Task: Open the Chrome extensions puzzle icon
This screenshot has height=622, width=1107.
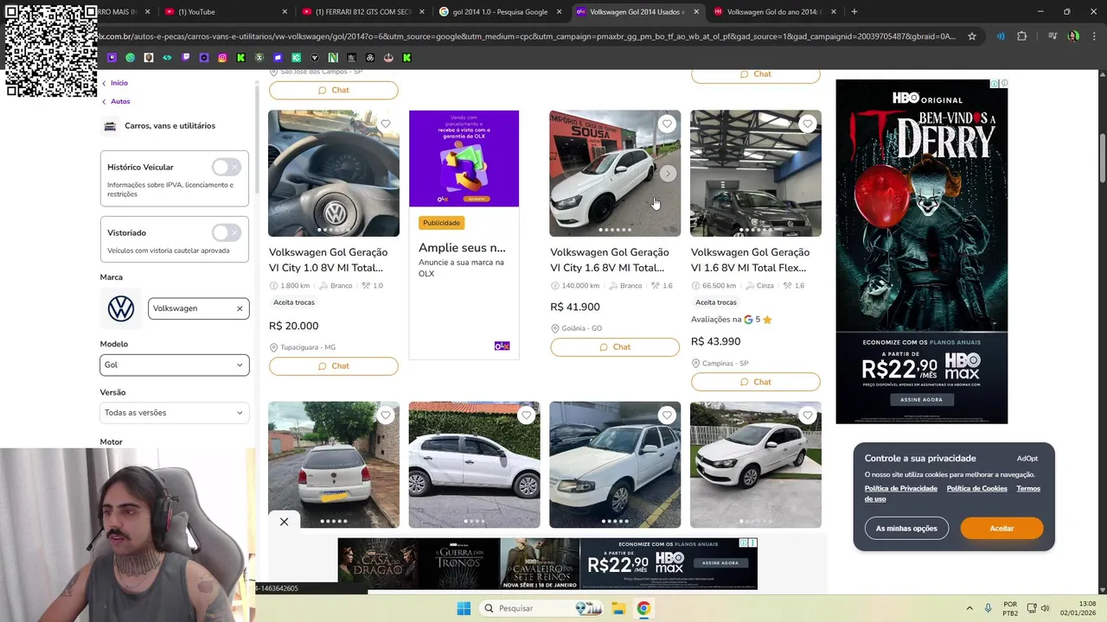Action: [1022, 36]
